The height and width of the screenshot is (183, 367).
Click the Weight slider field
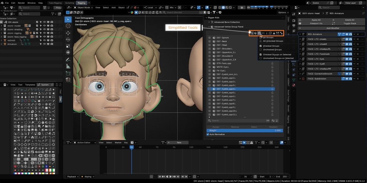(245, 131)
